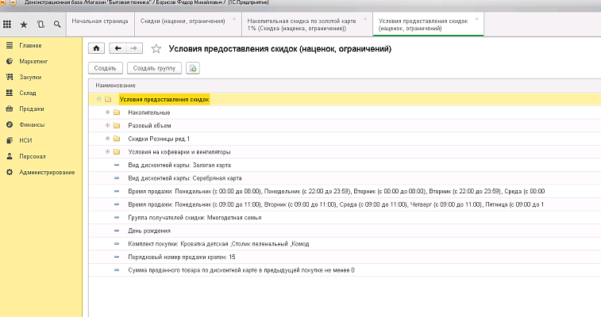Open the History icon in top toolbar

pos(40,25)
